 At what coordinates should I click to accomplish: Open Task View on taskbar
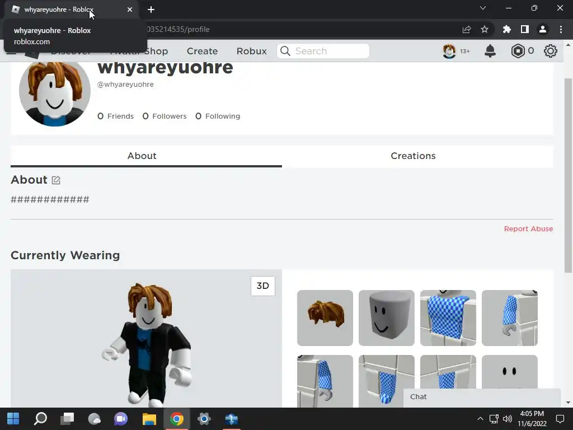[x=67, y=419]
